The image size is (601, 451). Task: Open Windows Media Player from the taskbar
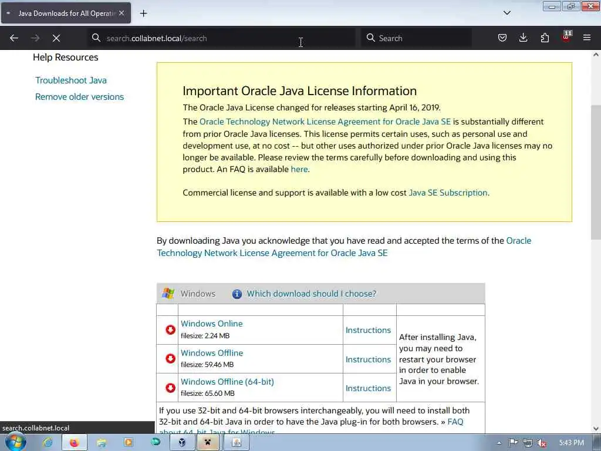pyautogui.click(x=128, y=443)
